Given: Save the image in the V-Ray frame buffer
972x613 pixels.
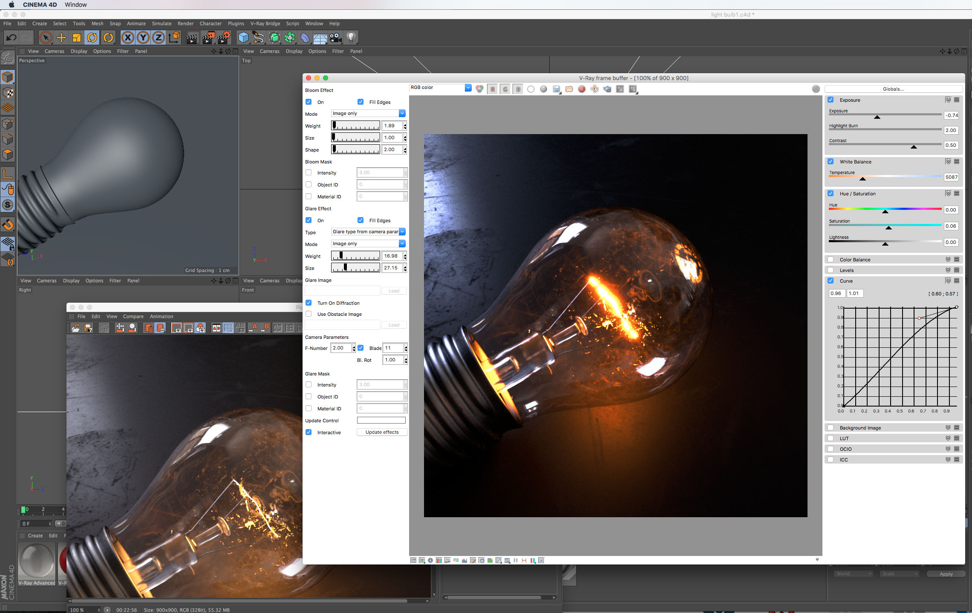Looking at the screenshot, I should click(556, 89).
